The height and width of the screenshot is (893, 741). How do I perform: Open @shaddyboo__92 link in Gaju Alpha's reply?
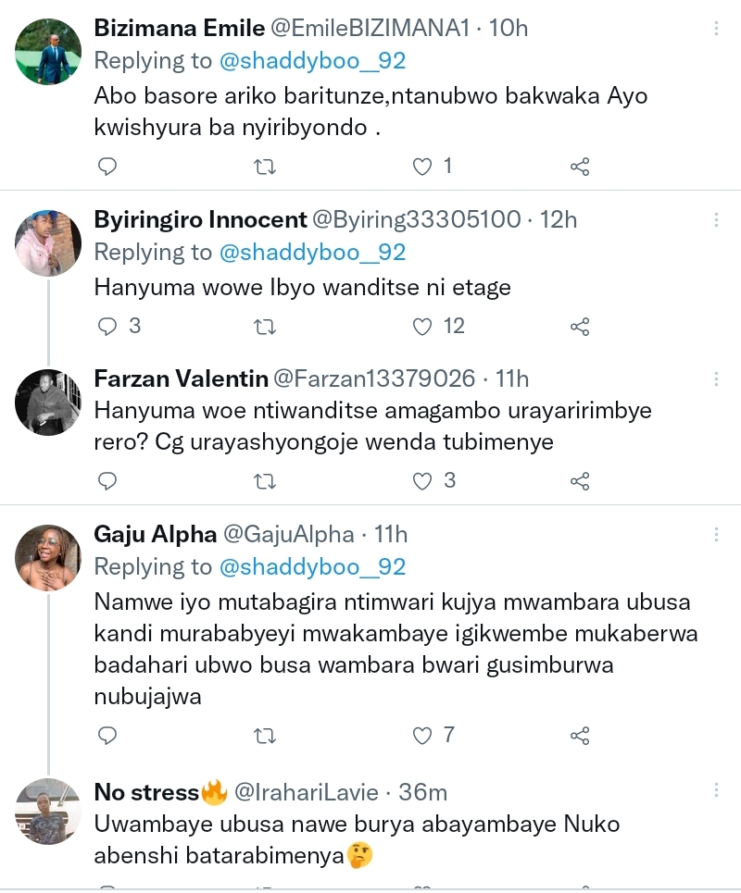click(x=312, y=566)
